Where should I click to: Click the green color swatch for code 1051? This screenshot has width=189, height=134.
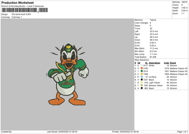[x=142, y=71]
